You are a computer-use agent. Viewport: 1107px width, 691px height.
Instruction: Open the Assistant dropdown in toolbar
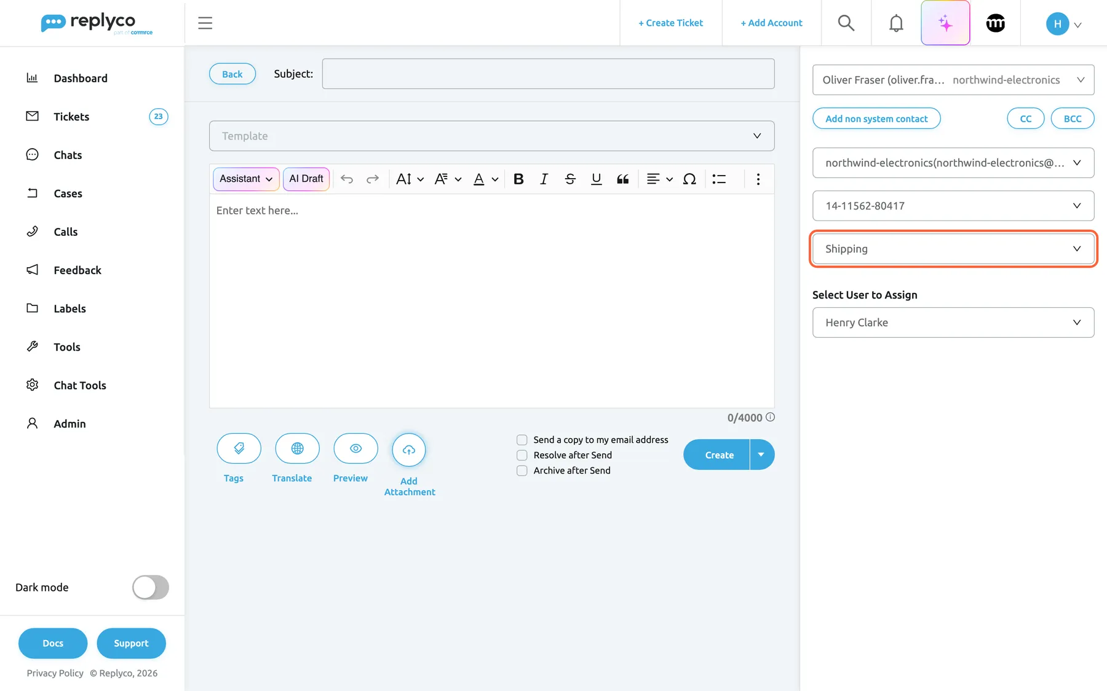246,179
